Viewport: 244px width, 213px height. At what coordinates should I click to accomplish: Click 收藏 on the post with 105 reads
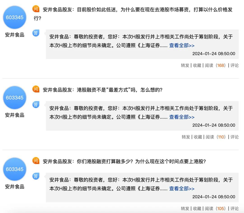click(x=197, y=208)
